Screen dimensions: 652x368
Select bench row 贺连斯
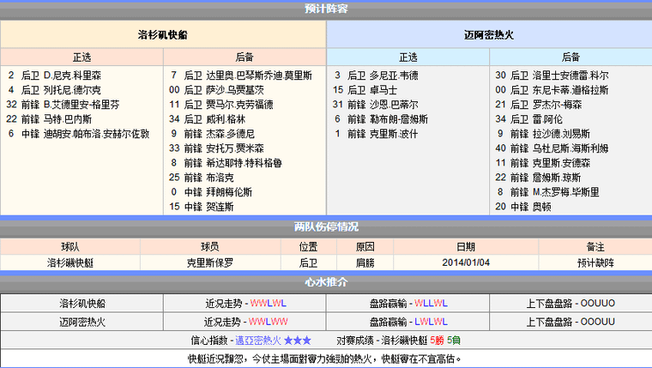[202, 206]
